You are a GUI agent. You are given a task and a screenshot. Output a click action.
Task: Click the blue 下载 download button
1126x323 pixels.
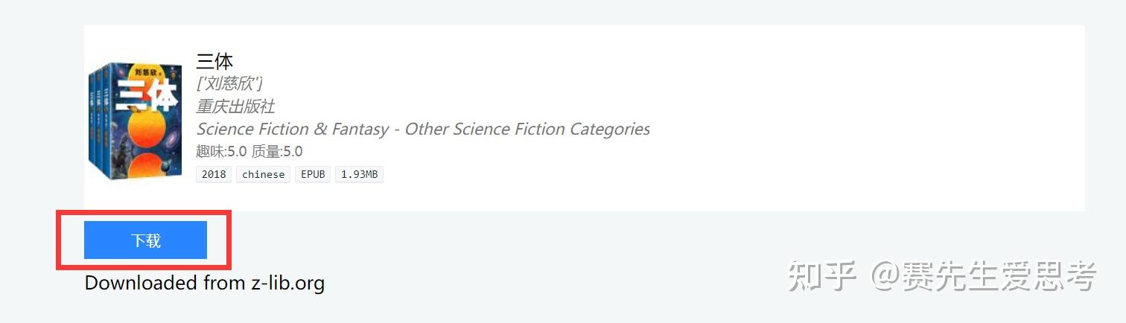point(145,240)
